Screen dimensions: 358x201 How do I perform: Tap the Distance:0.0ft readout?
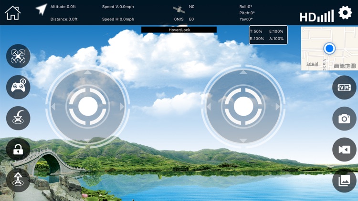click(x=64, y=19)
